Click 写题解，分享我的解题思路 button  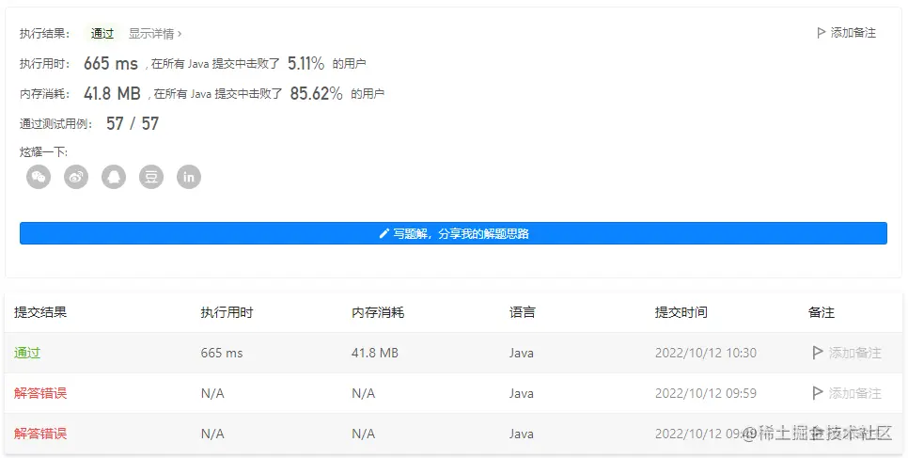click(x=453, y=233)
